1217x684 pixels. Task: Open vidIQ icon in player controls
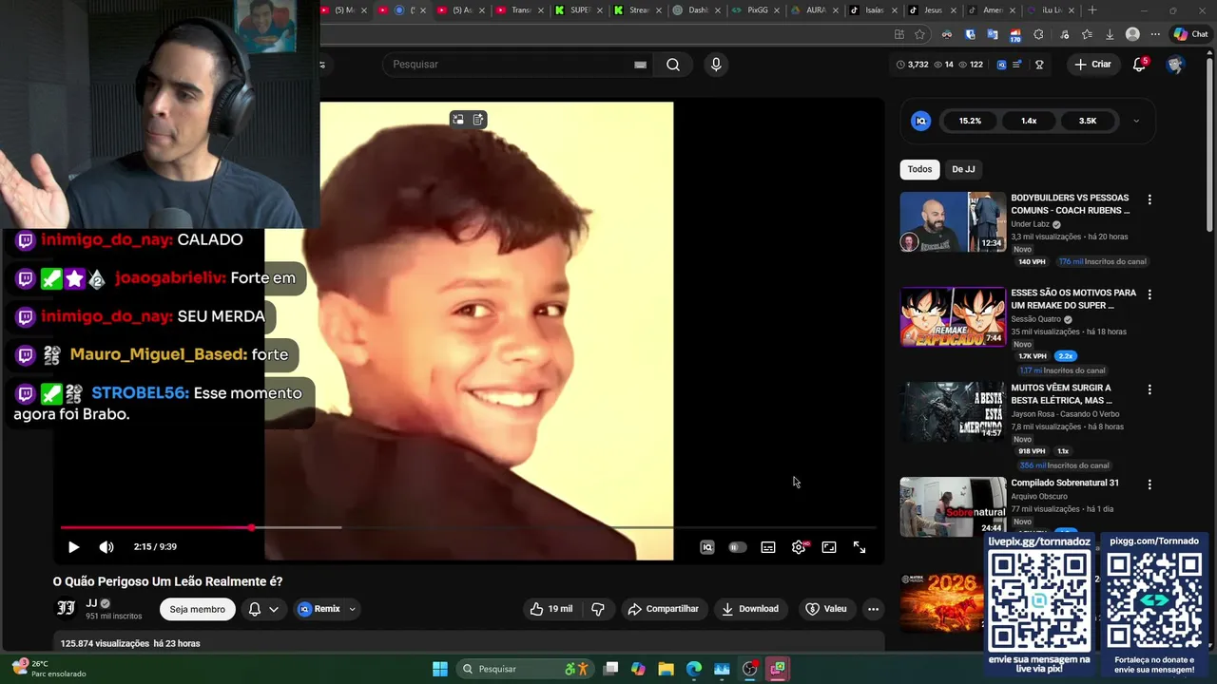(x=706, y=547)
